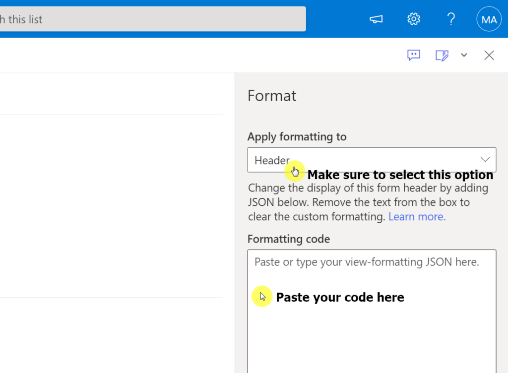This screenshot has height=373, width=508.
Task: Expand the chevron beside edit form icon
Action: click(464, 55)
